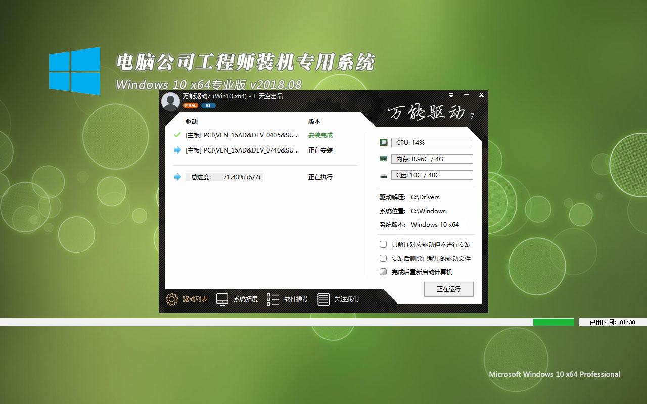
Task: Click the green progress bar near 已用时间
Action: [553, 322]
